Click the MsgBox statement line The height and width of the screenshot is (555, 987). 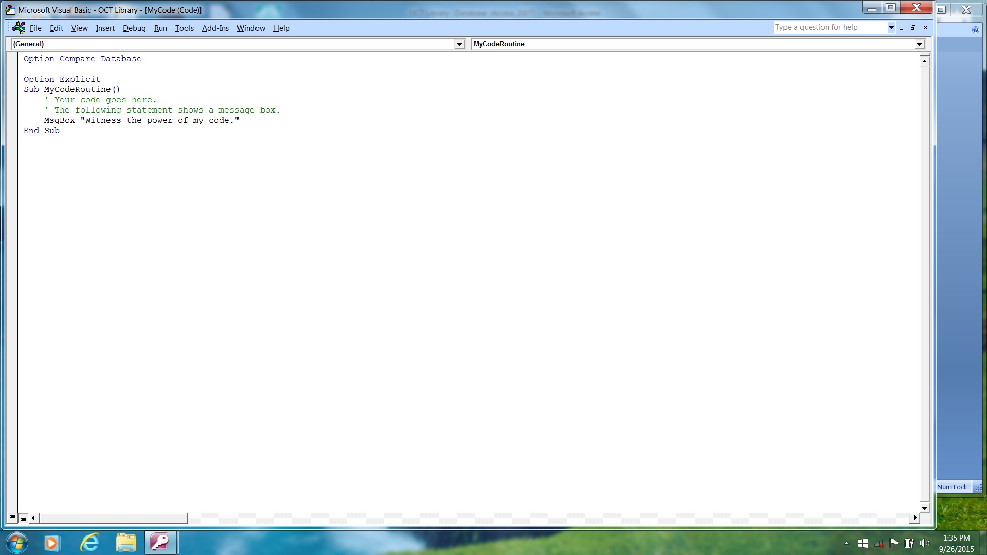[x=141, y=120]
